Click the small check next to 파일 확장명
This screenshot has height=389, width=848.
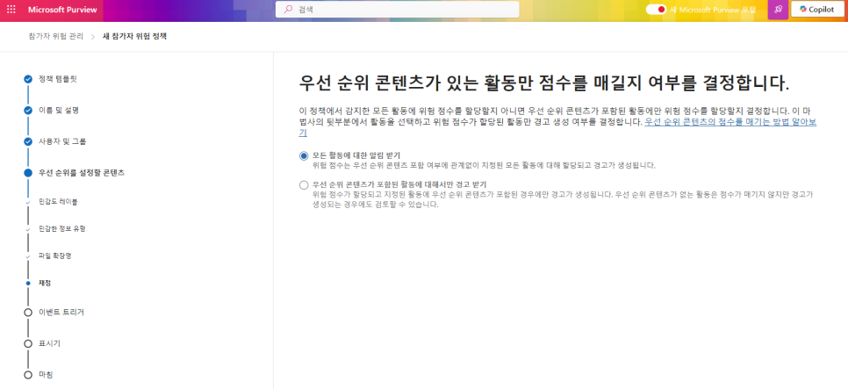[28, 256]
